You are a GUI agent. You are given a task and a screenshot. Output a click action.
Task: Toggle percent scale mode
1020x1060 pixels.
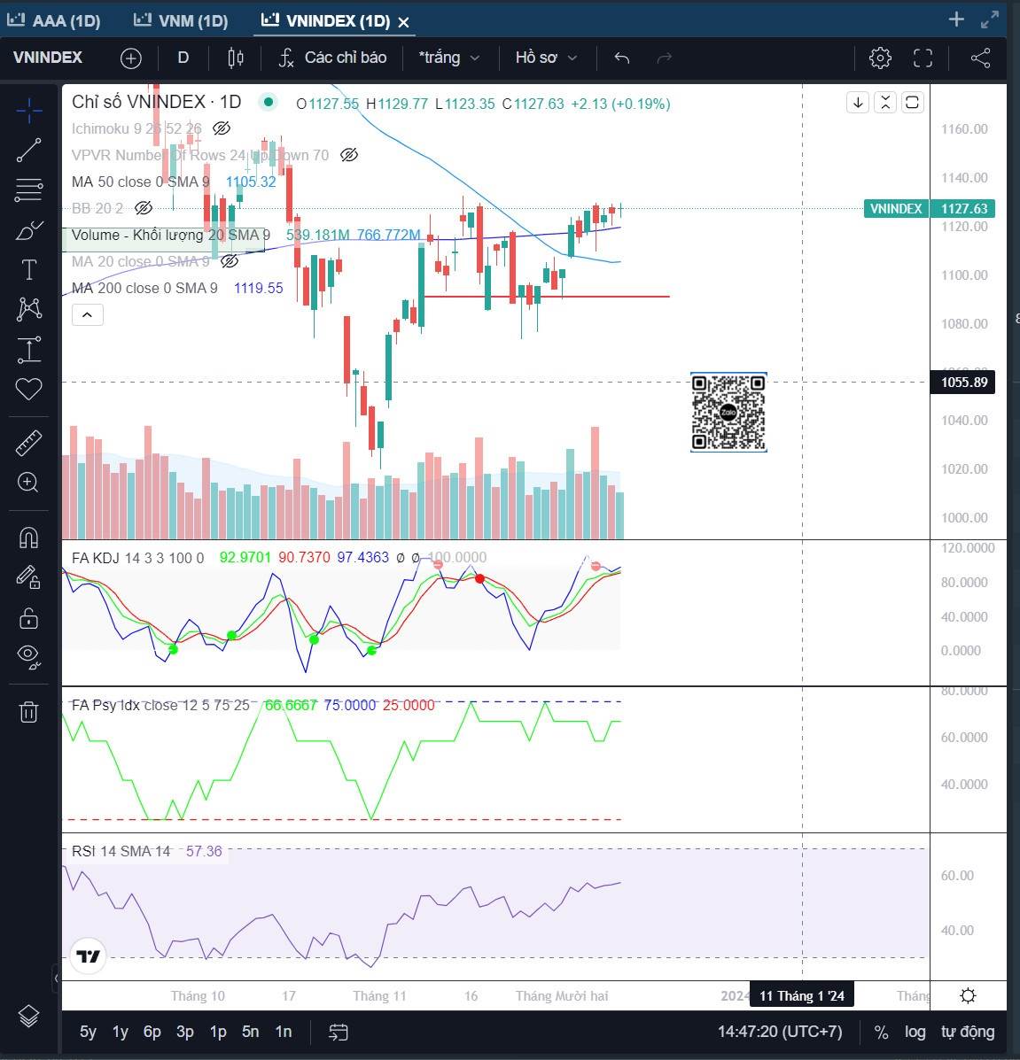881,1033
